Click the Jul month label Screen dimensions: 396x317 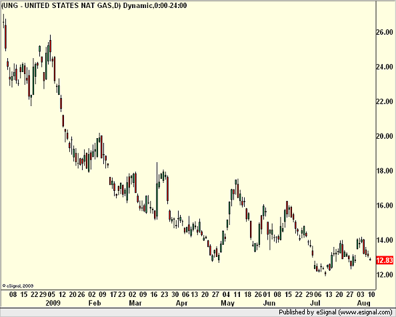[x=315, y=303]
